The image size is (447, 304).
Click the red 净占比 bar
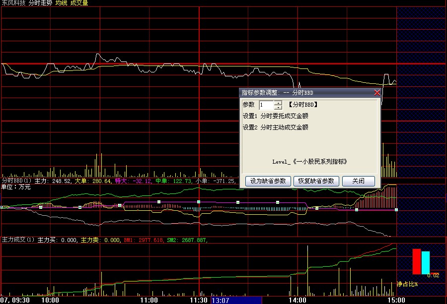(x=417, y=261)
